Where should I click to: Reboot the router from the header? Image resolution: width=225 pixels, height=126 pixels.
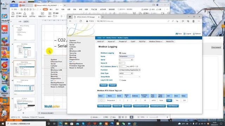(197, 34)
